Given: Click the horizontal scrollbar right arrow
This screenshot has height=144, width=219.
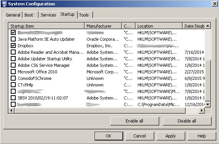Looking at the screenshot, I should pyautogui.click(x=202, y=110).
